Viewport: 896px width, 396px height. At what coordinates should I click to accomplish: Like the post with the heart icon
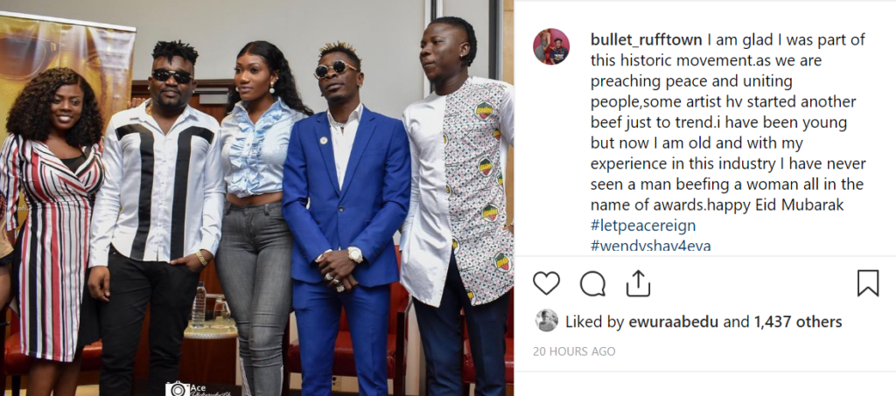tap(546, 282)
